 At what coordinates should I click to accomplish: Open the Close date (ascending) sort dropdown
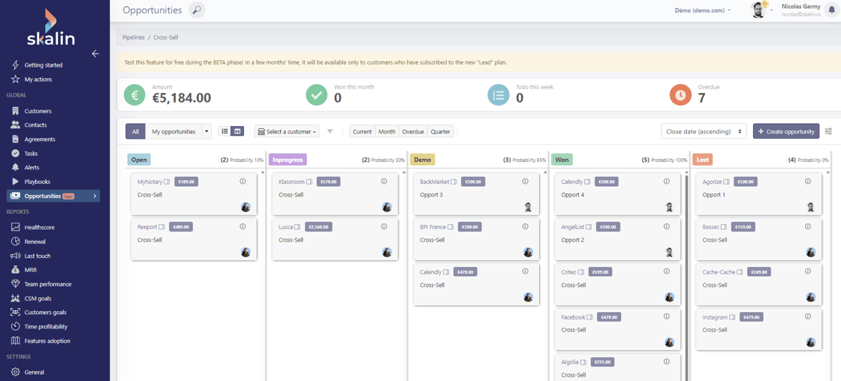[x=704, y=131]
